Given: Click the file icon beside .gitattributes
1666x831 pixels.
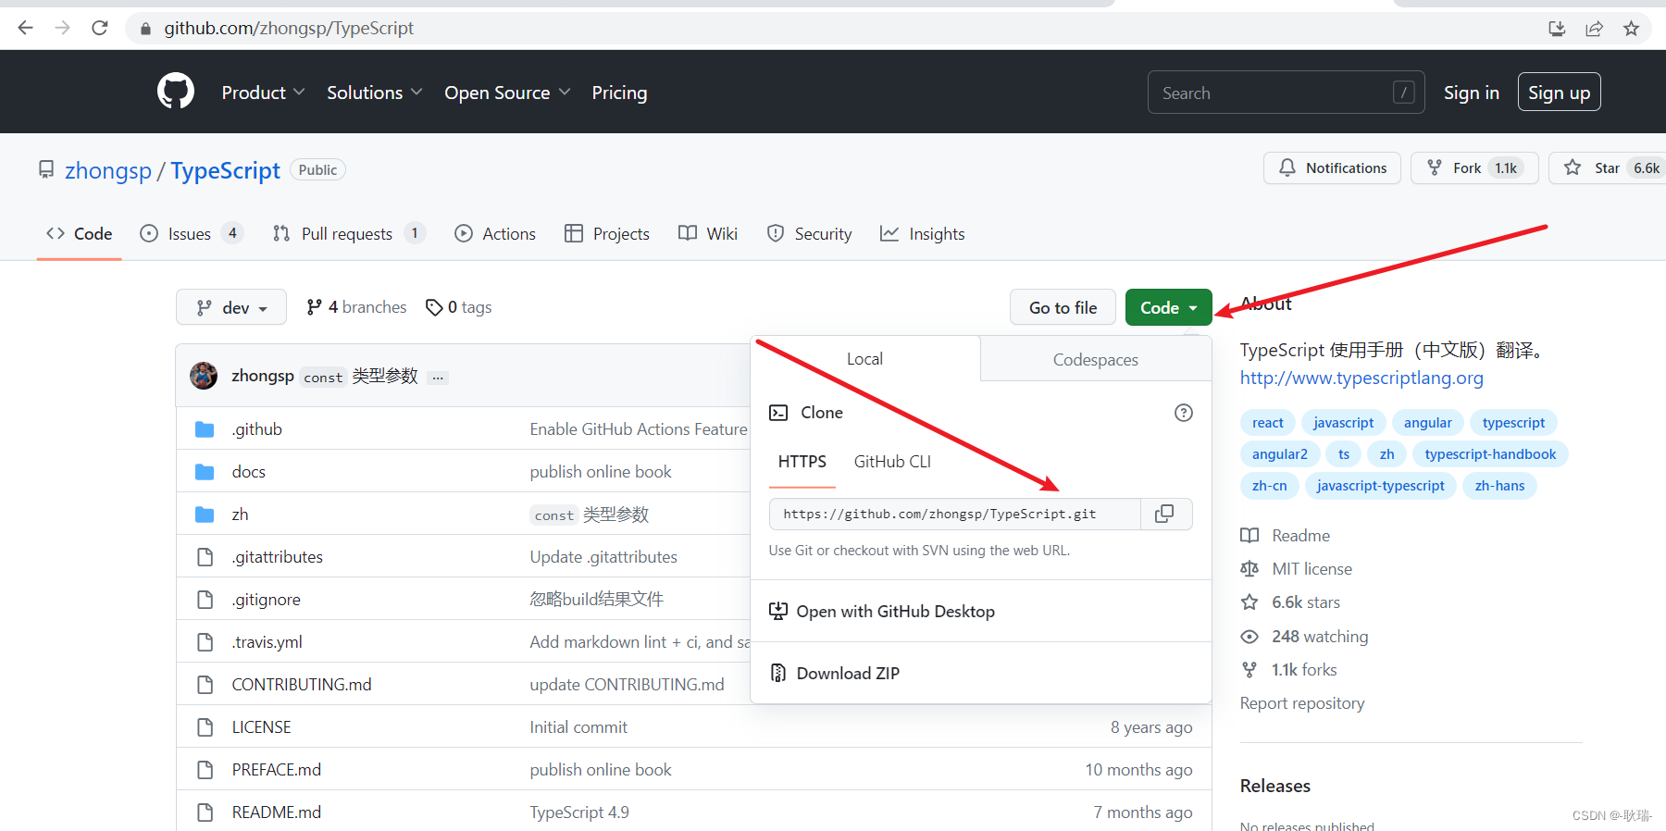Looking at the screenshot, I should point(205,557).
